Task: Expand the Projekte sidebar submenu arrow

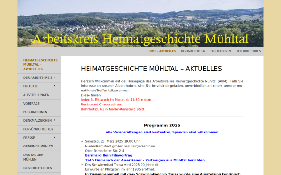Action: pos(54,86)
